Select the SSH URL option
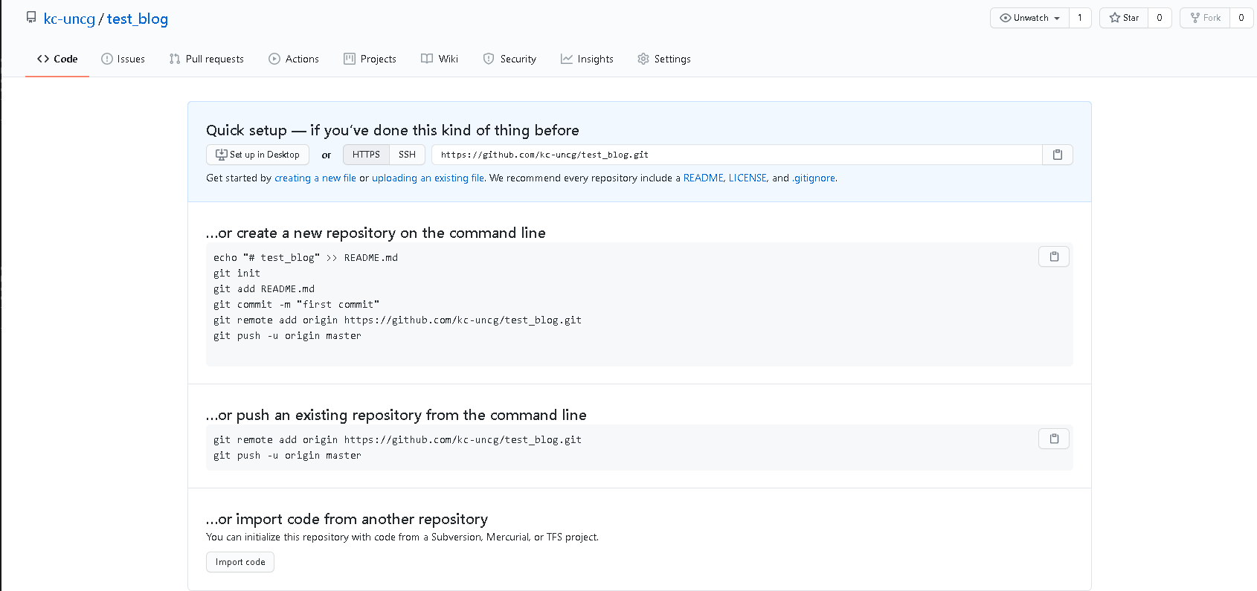Screen dimensions: 1257x591 (407, 155)
